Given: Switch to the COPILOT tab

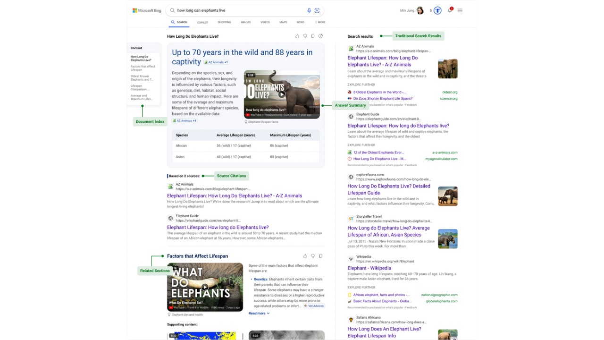Looking at the screenshot, I should point(202,22).
